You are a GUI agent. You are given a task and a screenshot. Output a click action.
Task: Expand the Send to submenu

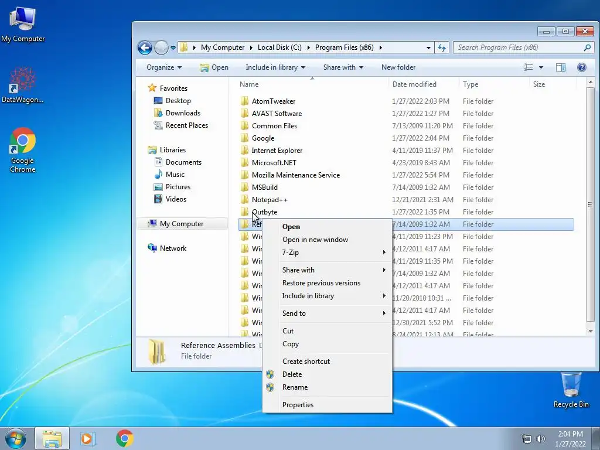384,313
